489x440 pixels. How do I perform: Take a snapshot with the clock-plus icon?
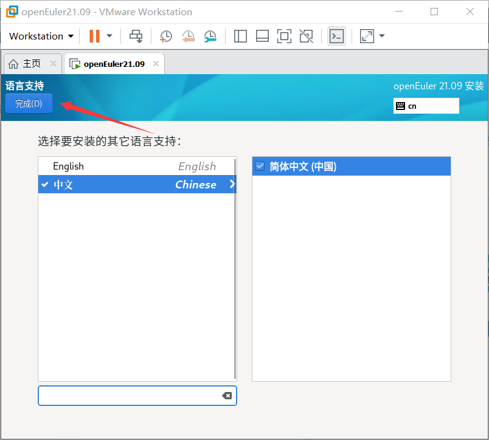click(x=165, y=36)
